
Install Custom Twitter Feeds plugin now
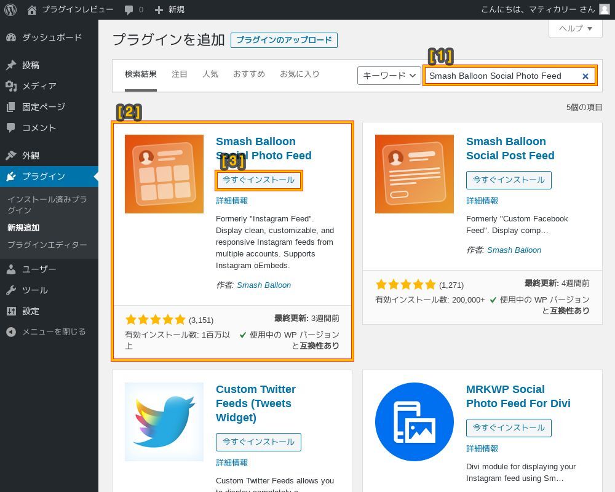coord(258,442)
